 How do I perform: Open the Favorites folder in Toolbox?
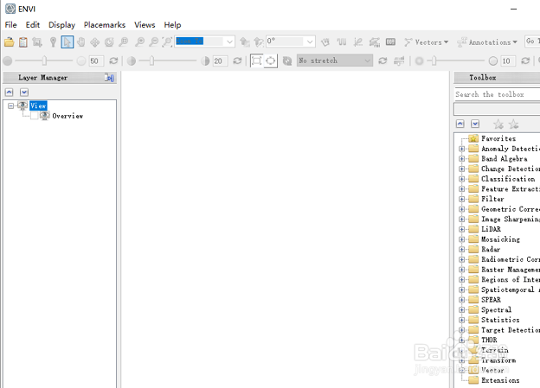tap(492, 138)
